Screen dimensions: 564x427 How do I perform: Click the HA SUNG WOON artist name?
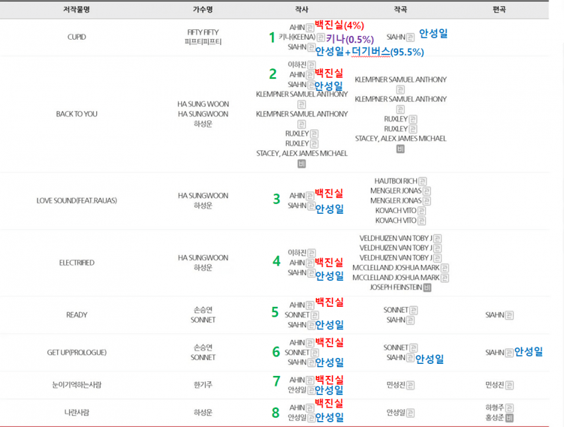click(203, 104)
